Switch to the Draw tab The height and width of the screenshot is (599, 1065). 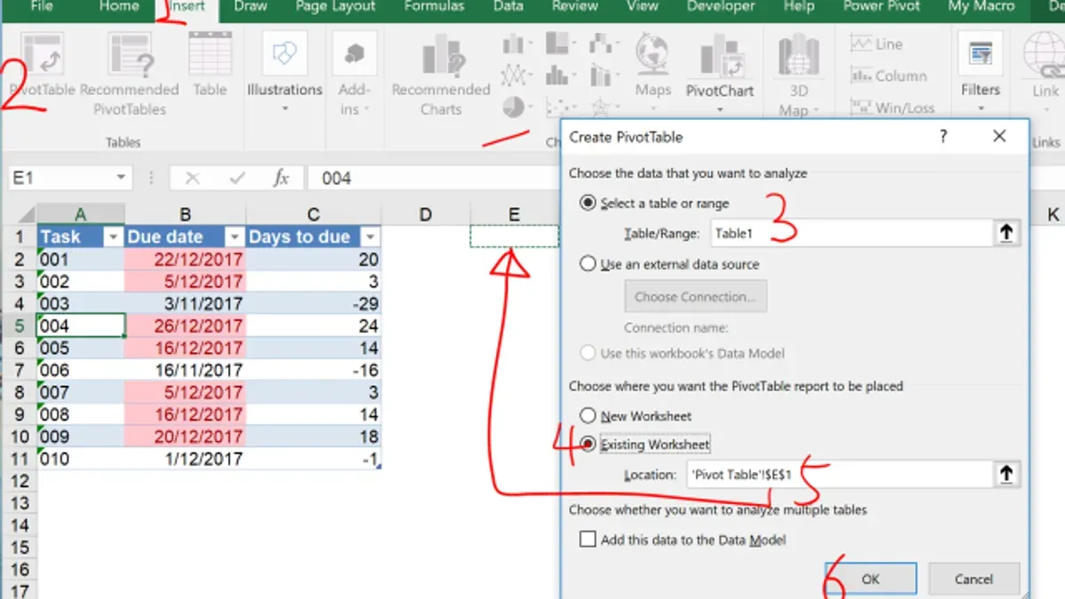tap(251, 7)
